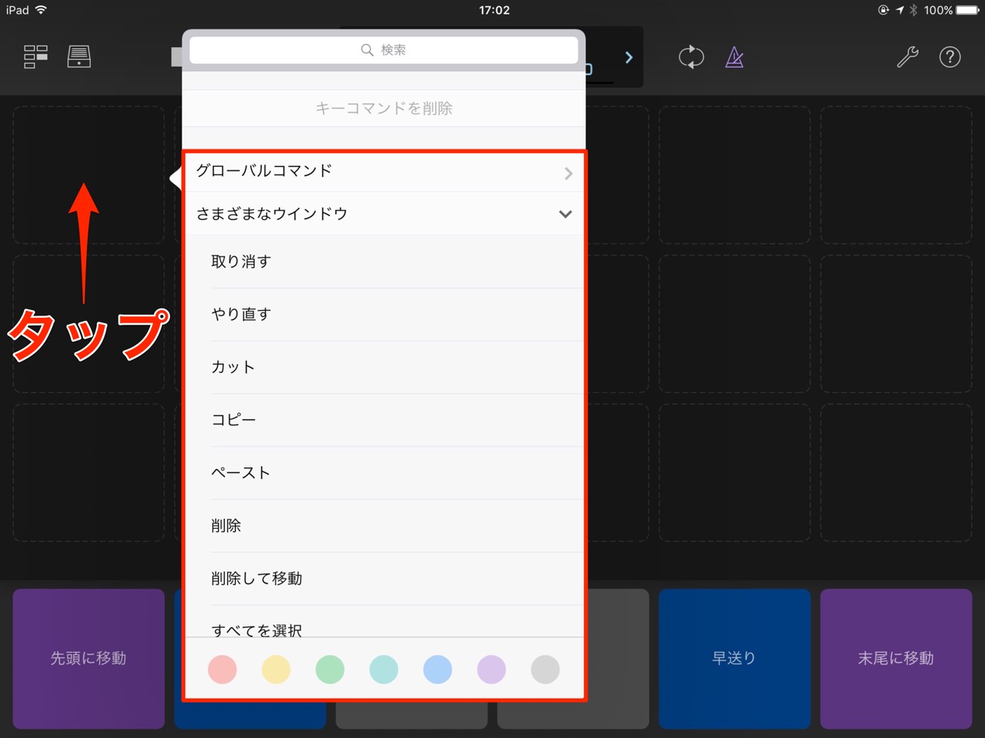Tap the 末尾に移動 key pad
Image resolution: width=985 pixels, height=738 pixels.
click(x=896, y=659)
